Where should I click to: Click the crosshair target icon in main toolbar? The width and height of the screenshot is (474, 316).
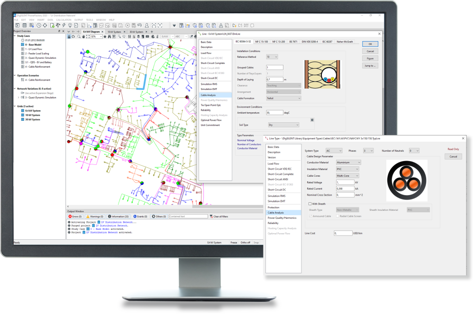click(x=45, y=26)
